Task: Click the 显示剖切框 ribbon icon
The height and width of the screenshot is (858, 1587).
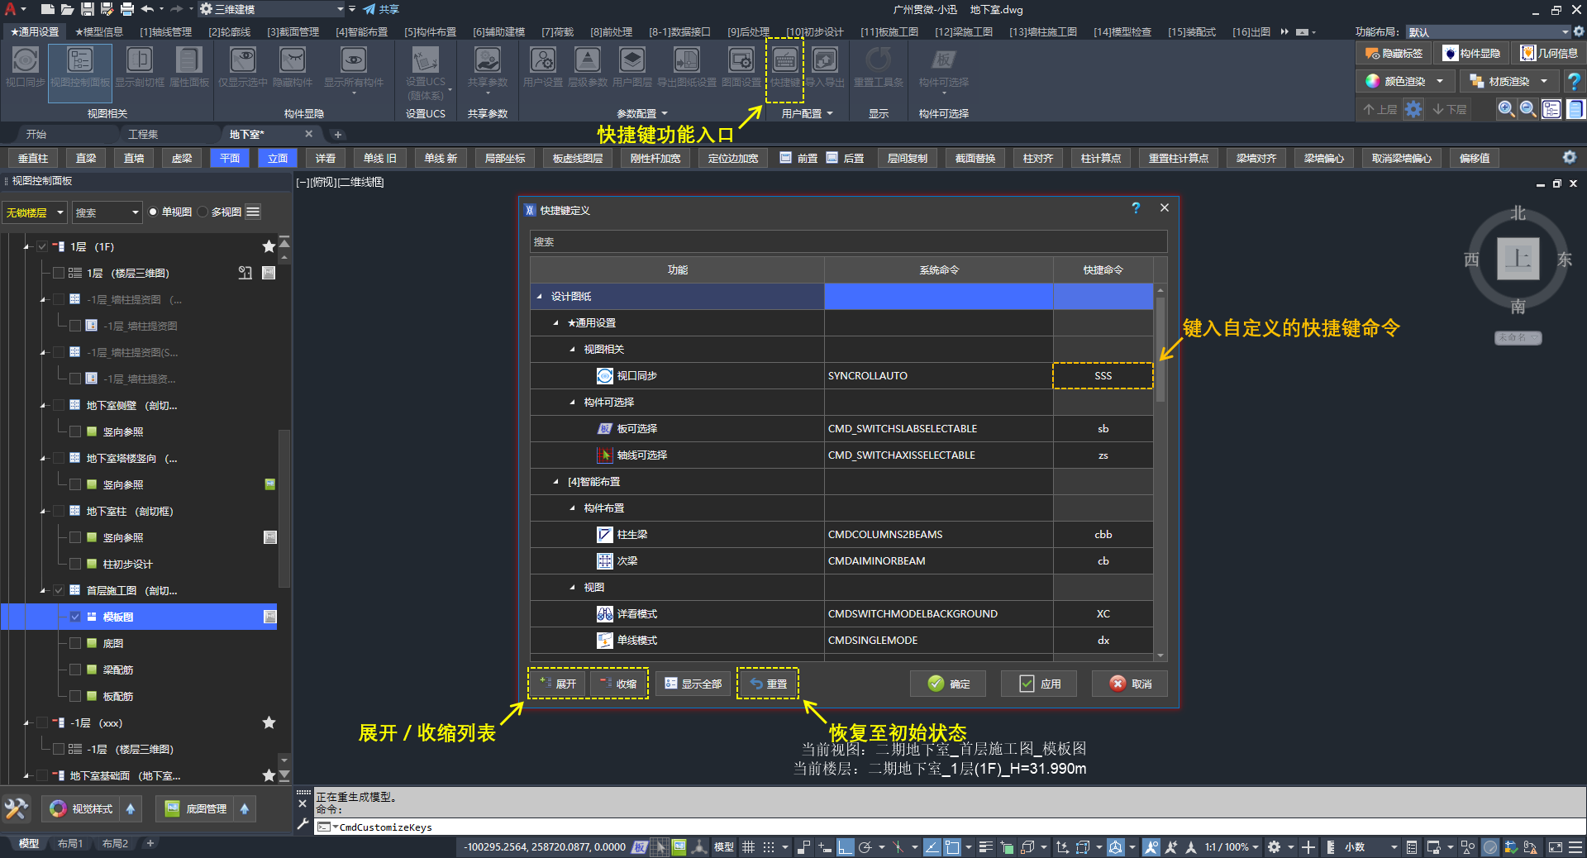Action: click(140, 66)
